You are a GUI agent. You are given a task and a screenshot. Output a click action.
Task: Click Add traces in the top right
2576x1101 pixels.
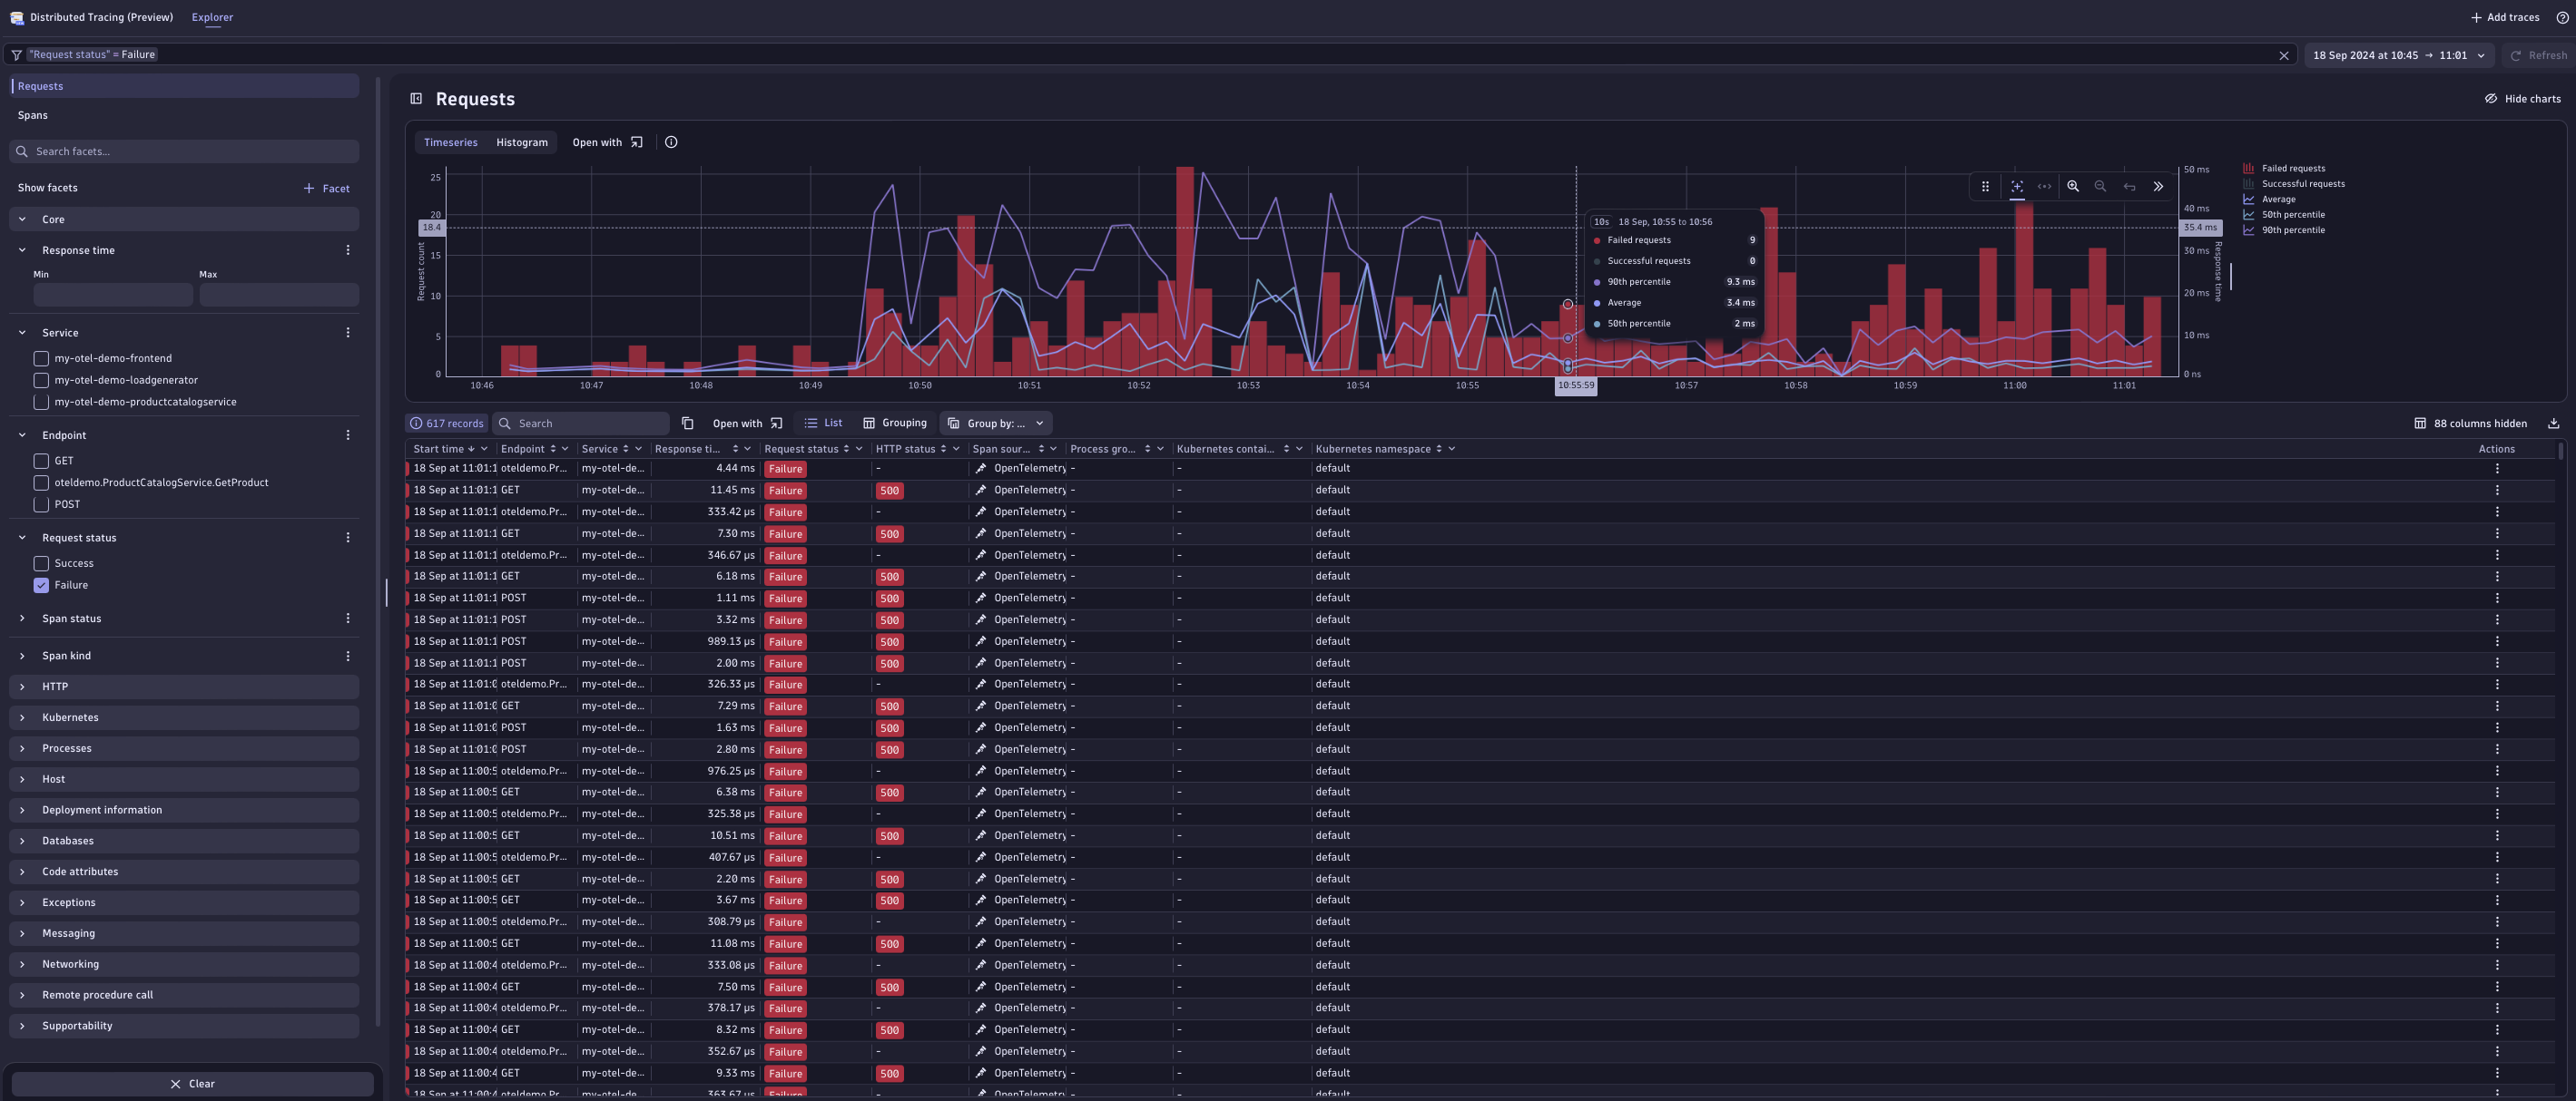click(x=2504, y=17)
